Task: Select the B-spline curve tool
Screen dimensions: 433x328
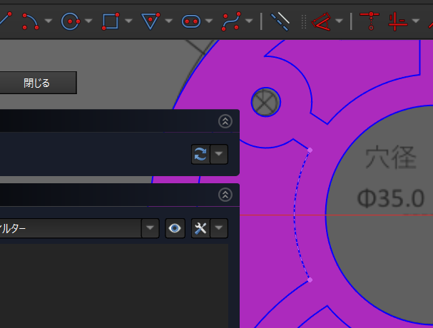Action: pos(231,21)
